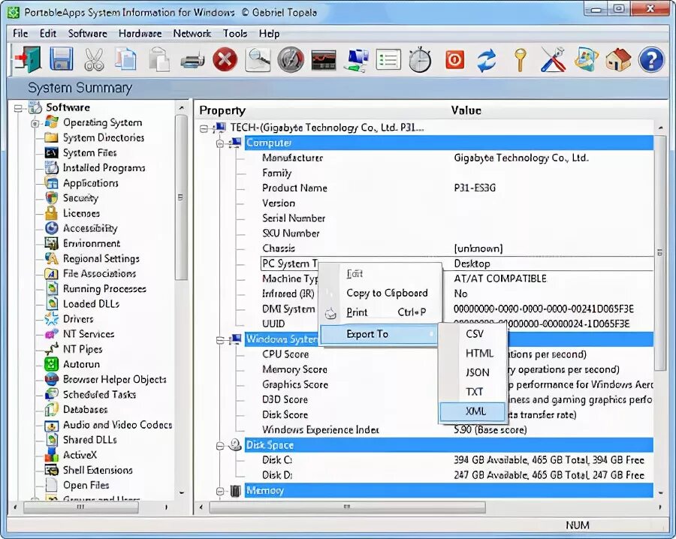Export to JSON format
The height and width of the screenshot is (539, 676).
[472, 372]
